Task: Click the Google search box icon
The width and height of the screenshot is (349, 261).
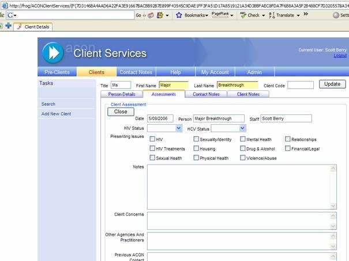Action: tap(11, 16)
